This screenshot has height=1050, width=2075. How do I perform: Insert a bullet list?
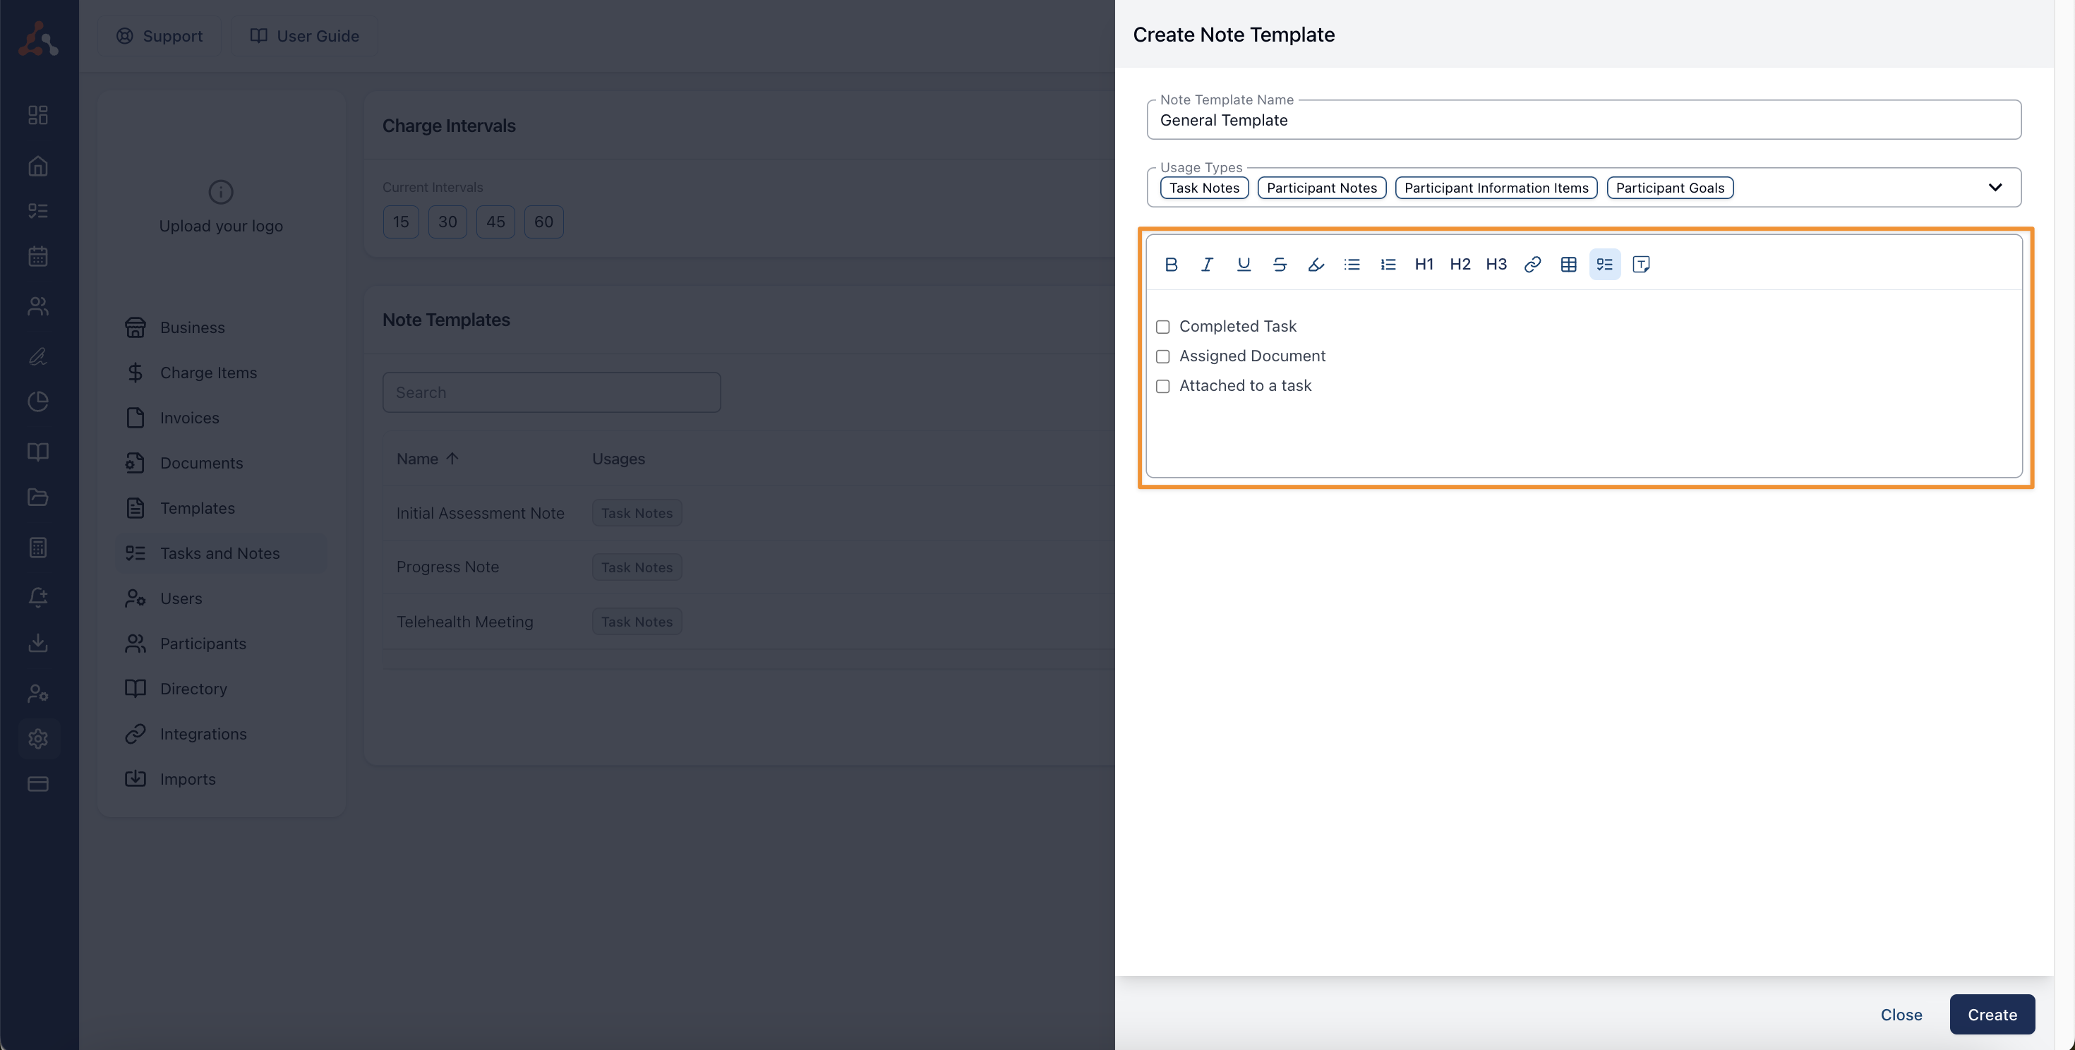(x=1352, y=264)
